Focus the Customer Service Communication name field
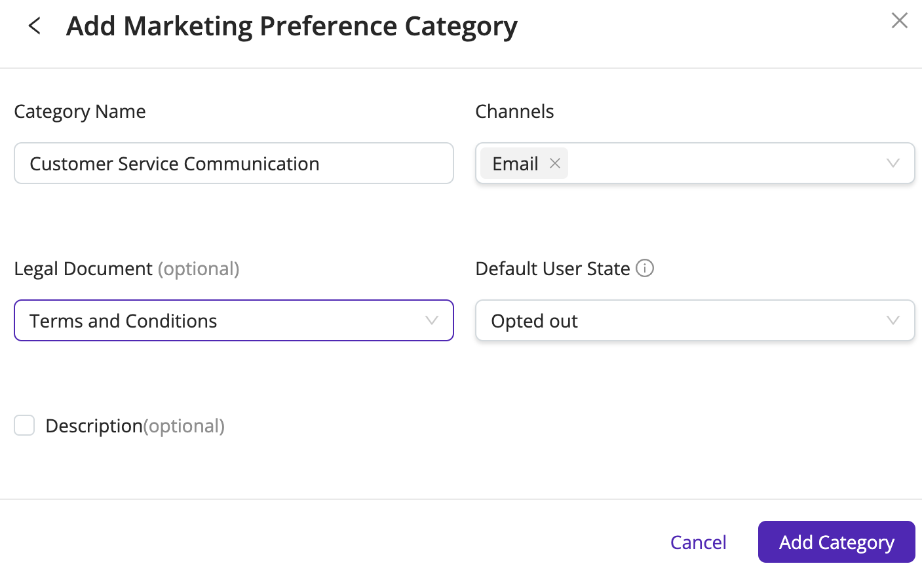The image size is (922, 568). point(234,163)
